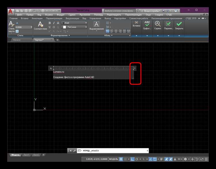Switch to the Аннотации ribbon tab
Screen dimensions: 216x169
click(x=37, y=18)
